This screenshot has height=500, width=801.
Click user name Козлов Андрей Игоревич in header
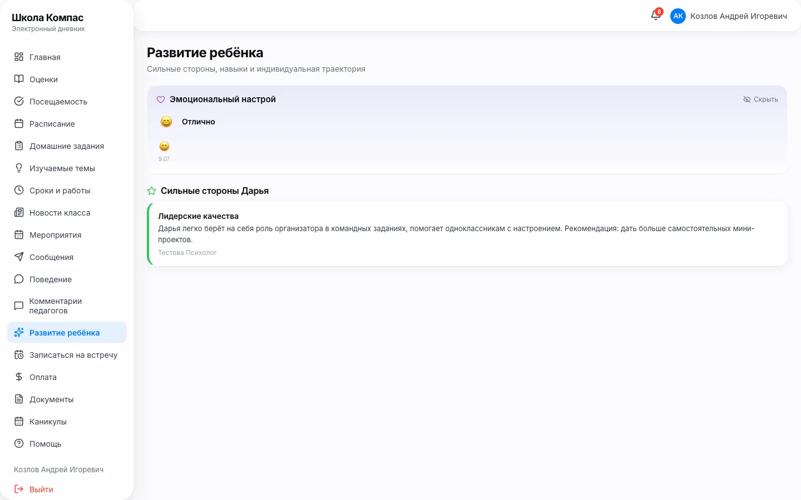739,16
